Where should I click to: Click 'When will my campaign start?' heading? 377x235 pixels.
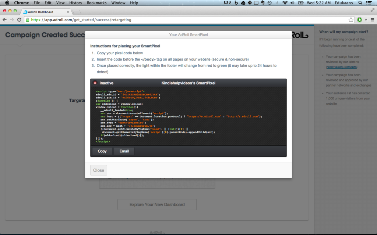pyautogui.click(x=343, y=32)
